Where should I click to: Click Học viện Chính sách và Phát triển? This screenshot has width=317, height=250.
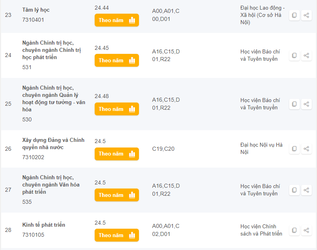pyautogui.click(x=261, y=230)
